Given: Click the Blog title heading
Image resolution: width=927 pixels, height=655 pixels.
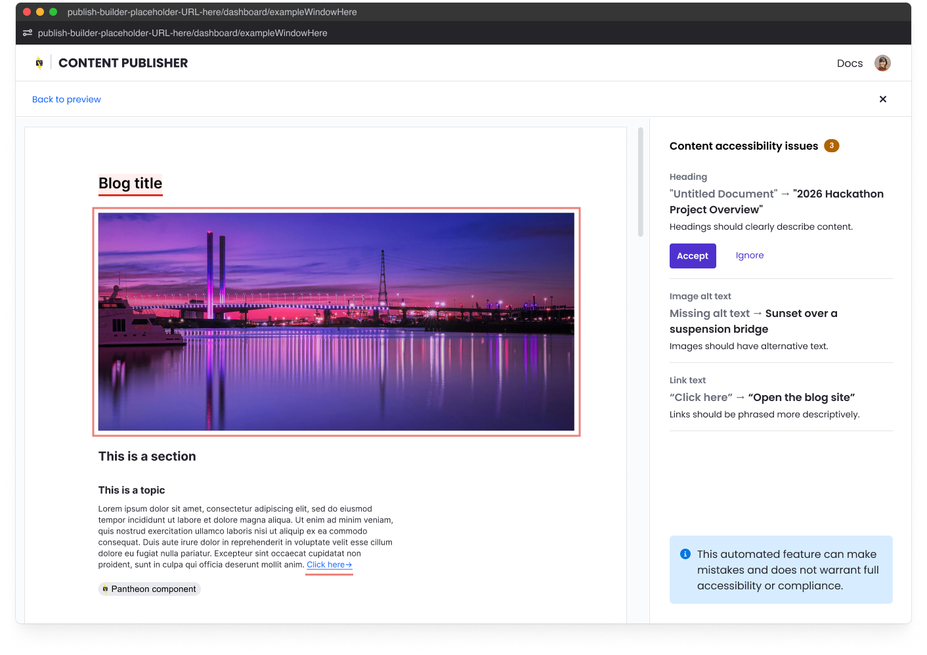Looking at the screenshot, I should pos(130,183).
